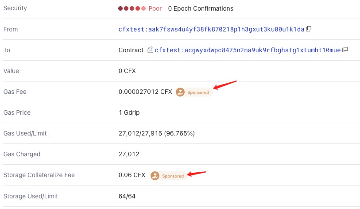Click the sponsor avatar icon in the Gas Fee row
The width and height of the screenshot is (360, 209).
point(180,92)
